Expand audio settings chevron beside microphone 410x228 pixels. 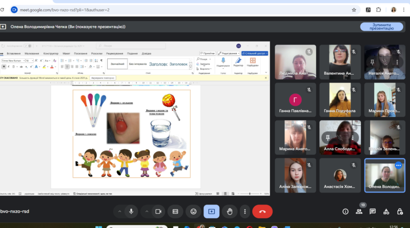click(x=119, y=212)
